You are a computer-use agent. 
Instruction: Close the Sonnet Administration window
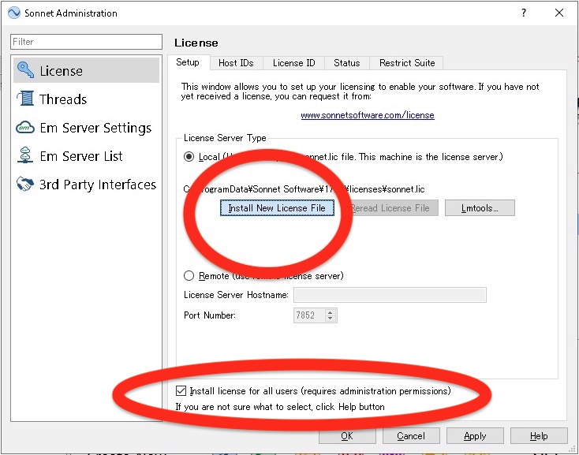pyautogui.click(x=559, y=13)
